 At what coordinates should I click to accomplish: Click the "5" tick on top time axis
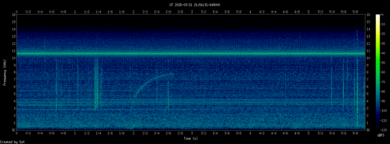(308, 12)
